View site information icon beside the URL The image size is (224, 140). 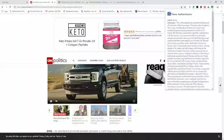[x=15, y=7]
